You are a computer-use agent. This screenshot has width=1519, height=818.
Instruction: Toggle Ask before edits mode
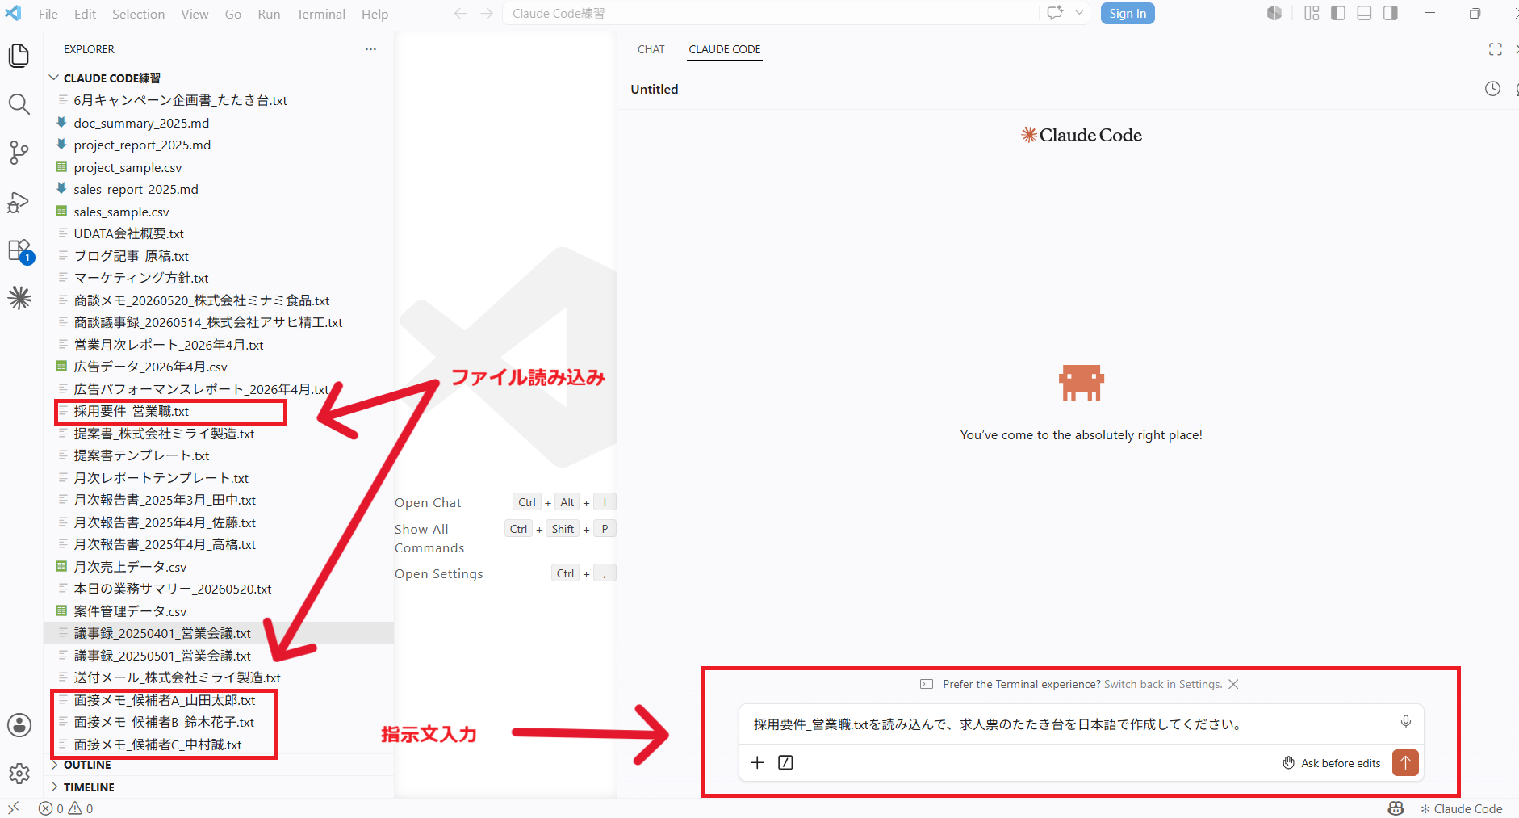coord(1332,763)
